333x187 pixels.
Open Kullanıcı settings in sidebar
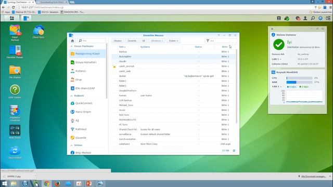(x=87, y=71)
